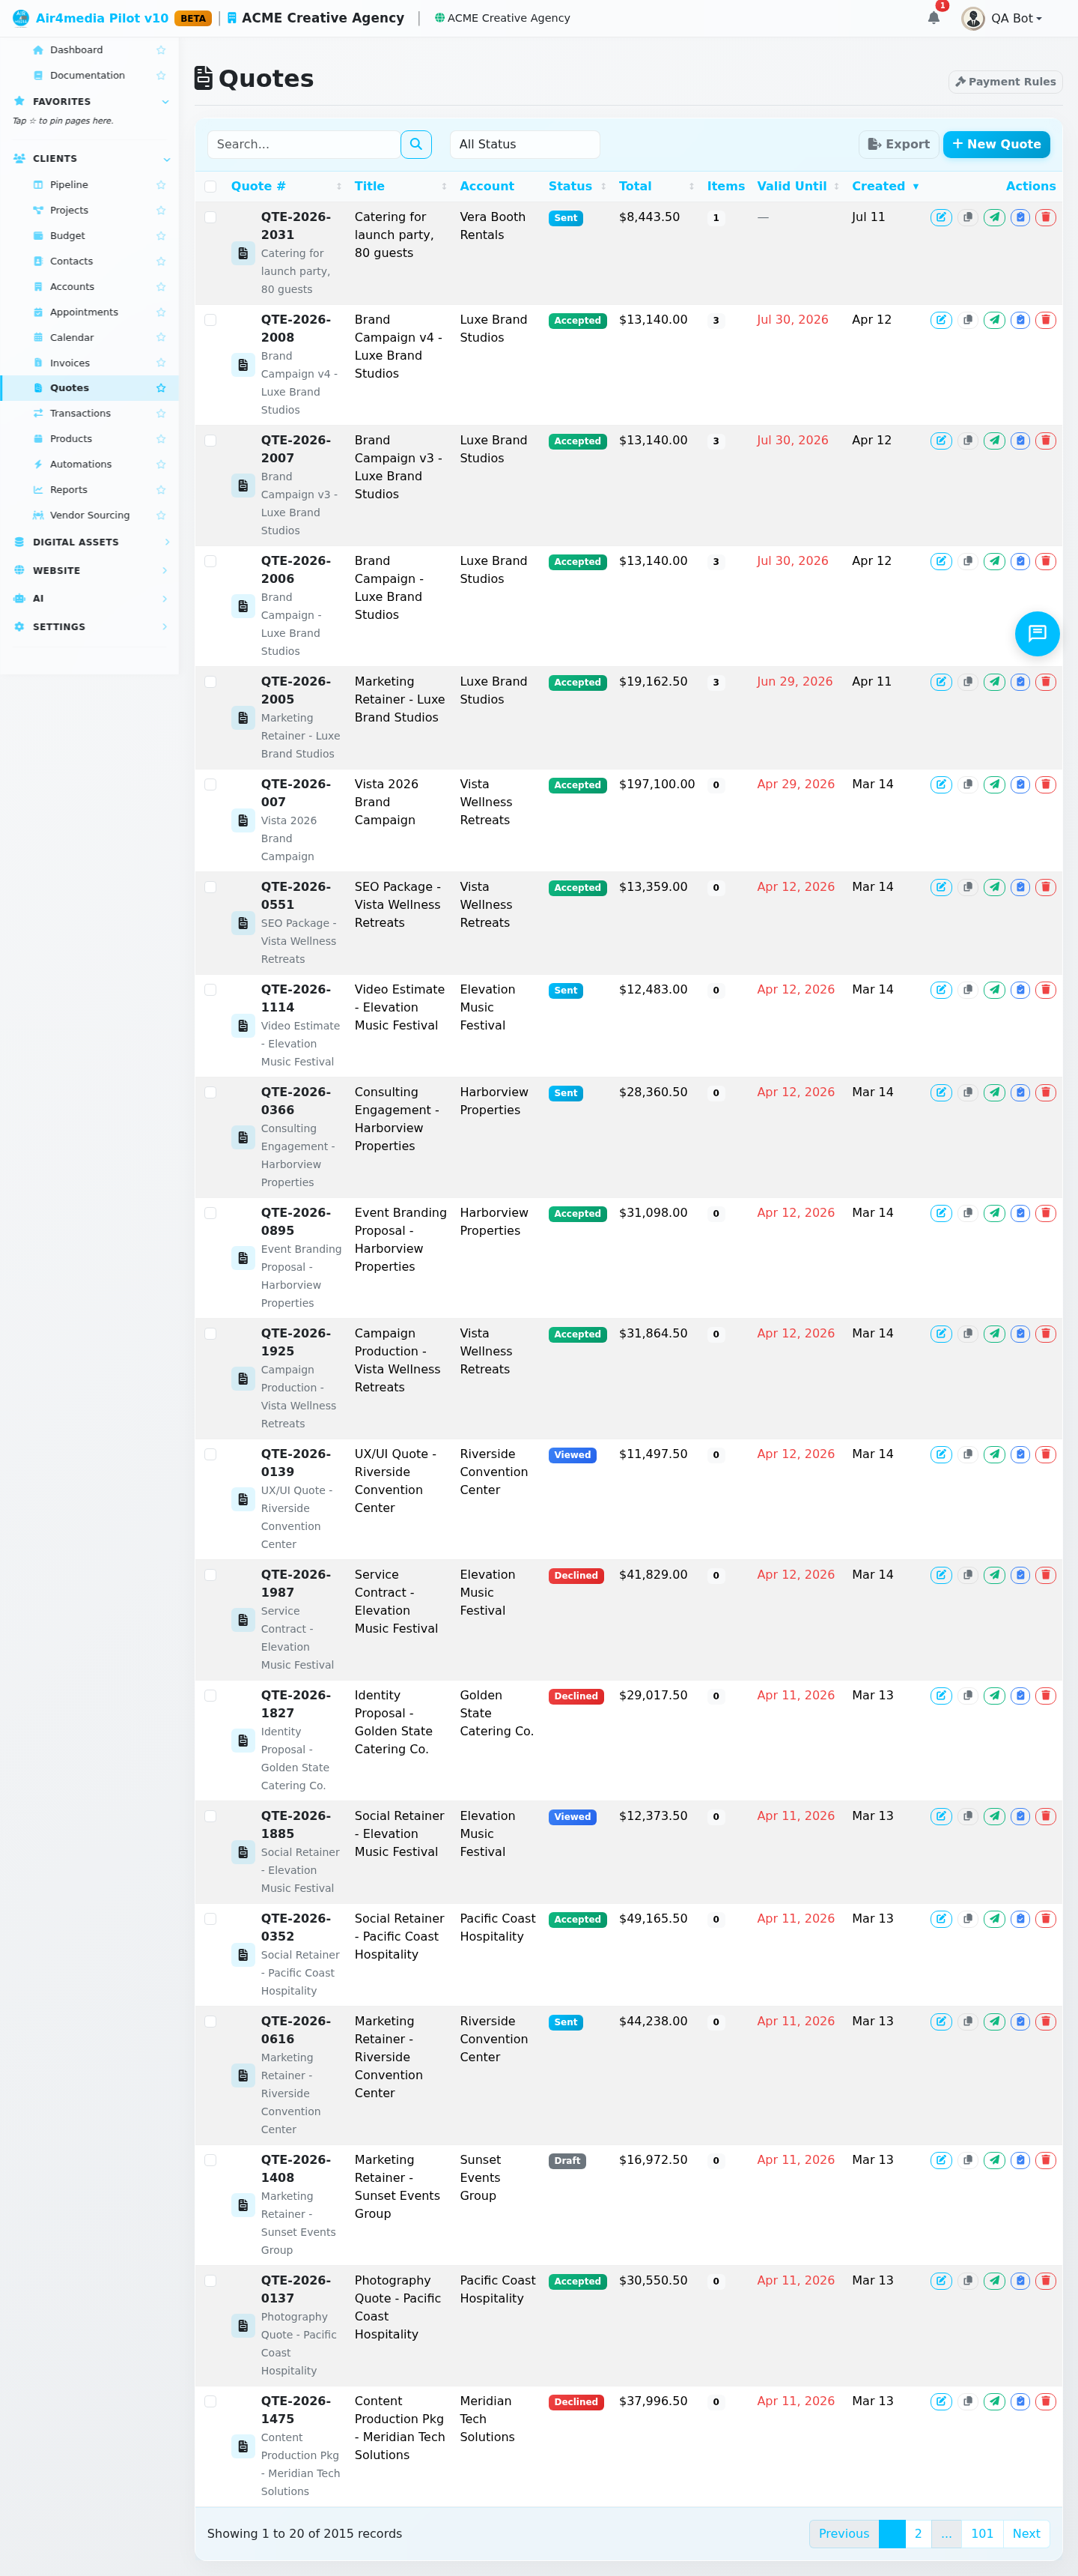Export the quotes list
Viewport: 1078px width, 2576px height.
[898, 144]
